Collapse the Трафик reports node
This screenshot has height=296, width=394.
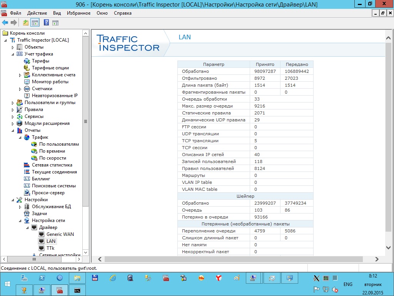click(20, 138)
